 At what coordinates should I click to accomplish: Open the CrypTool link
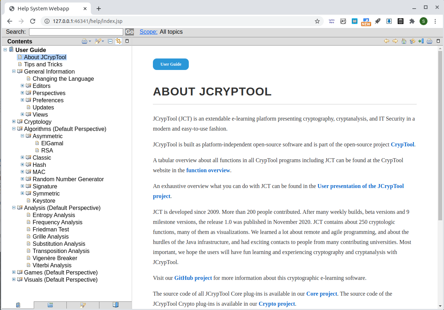pos(402,145)
